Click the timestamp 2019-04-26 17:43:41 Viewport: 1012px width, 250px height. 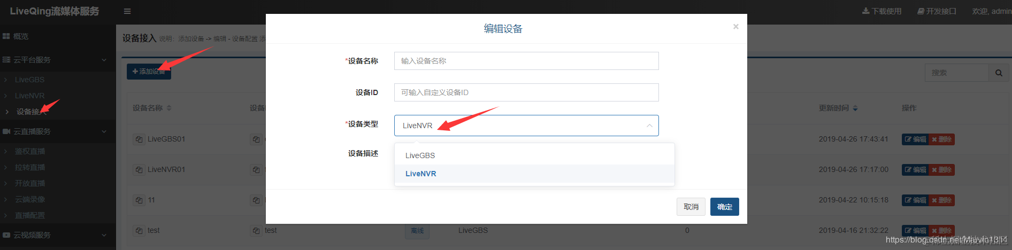point(854,139)
